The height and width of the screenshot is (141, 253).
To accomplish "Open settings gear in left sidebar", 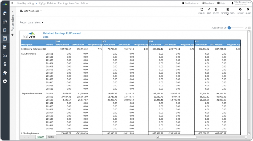I will click(x=5, y=81).
